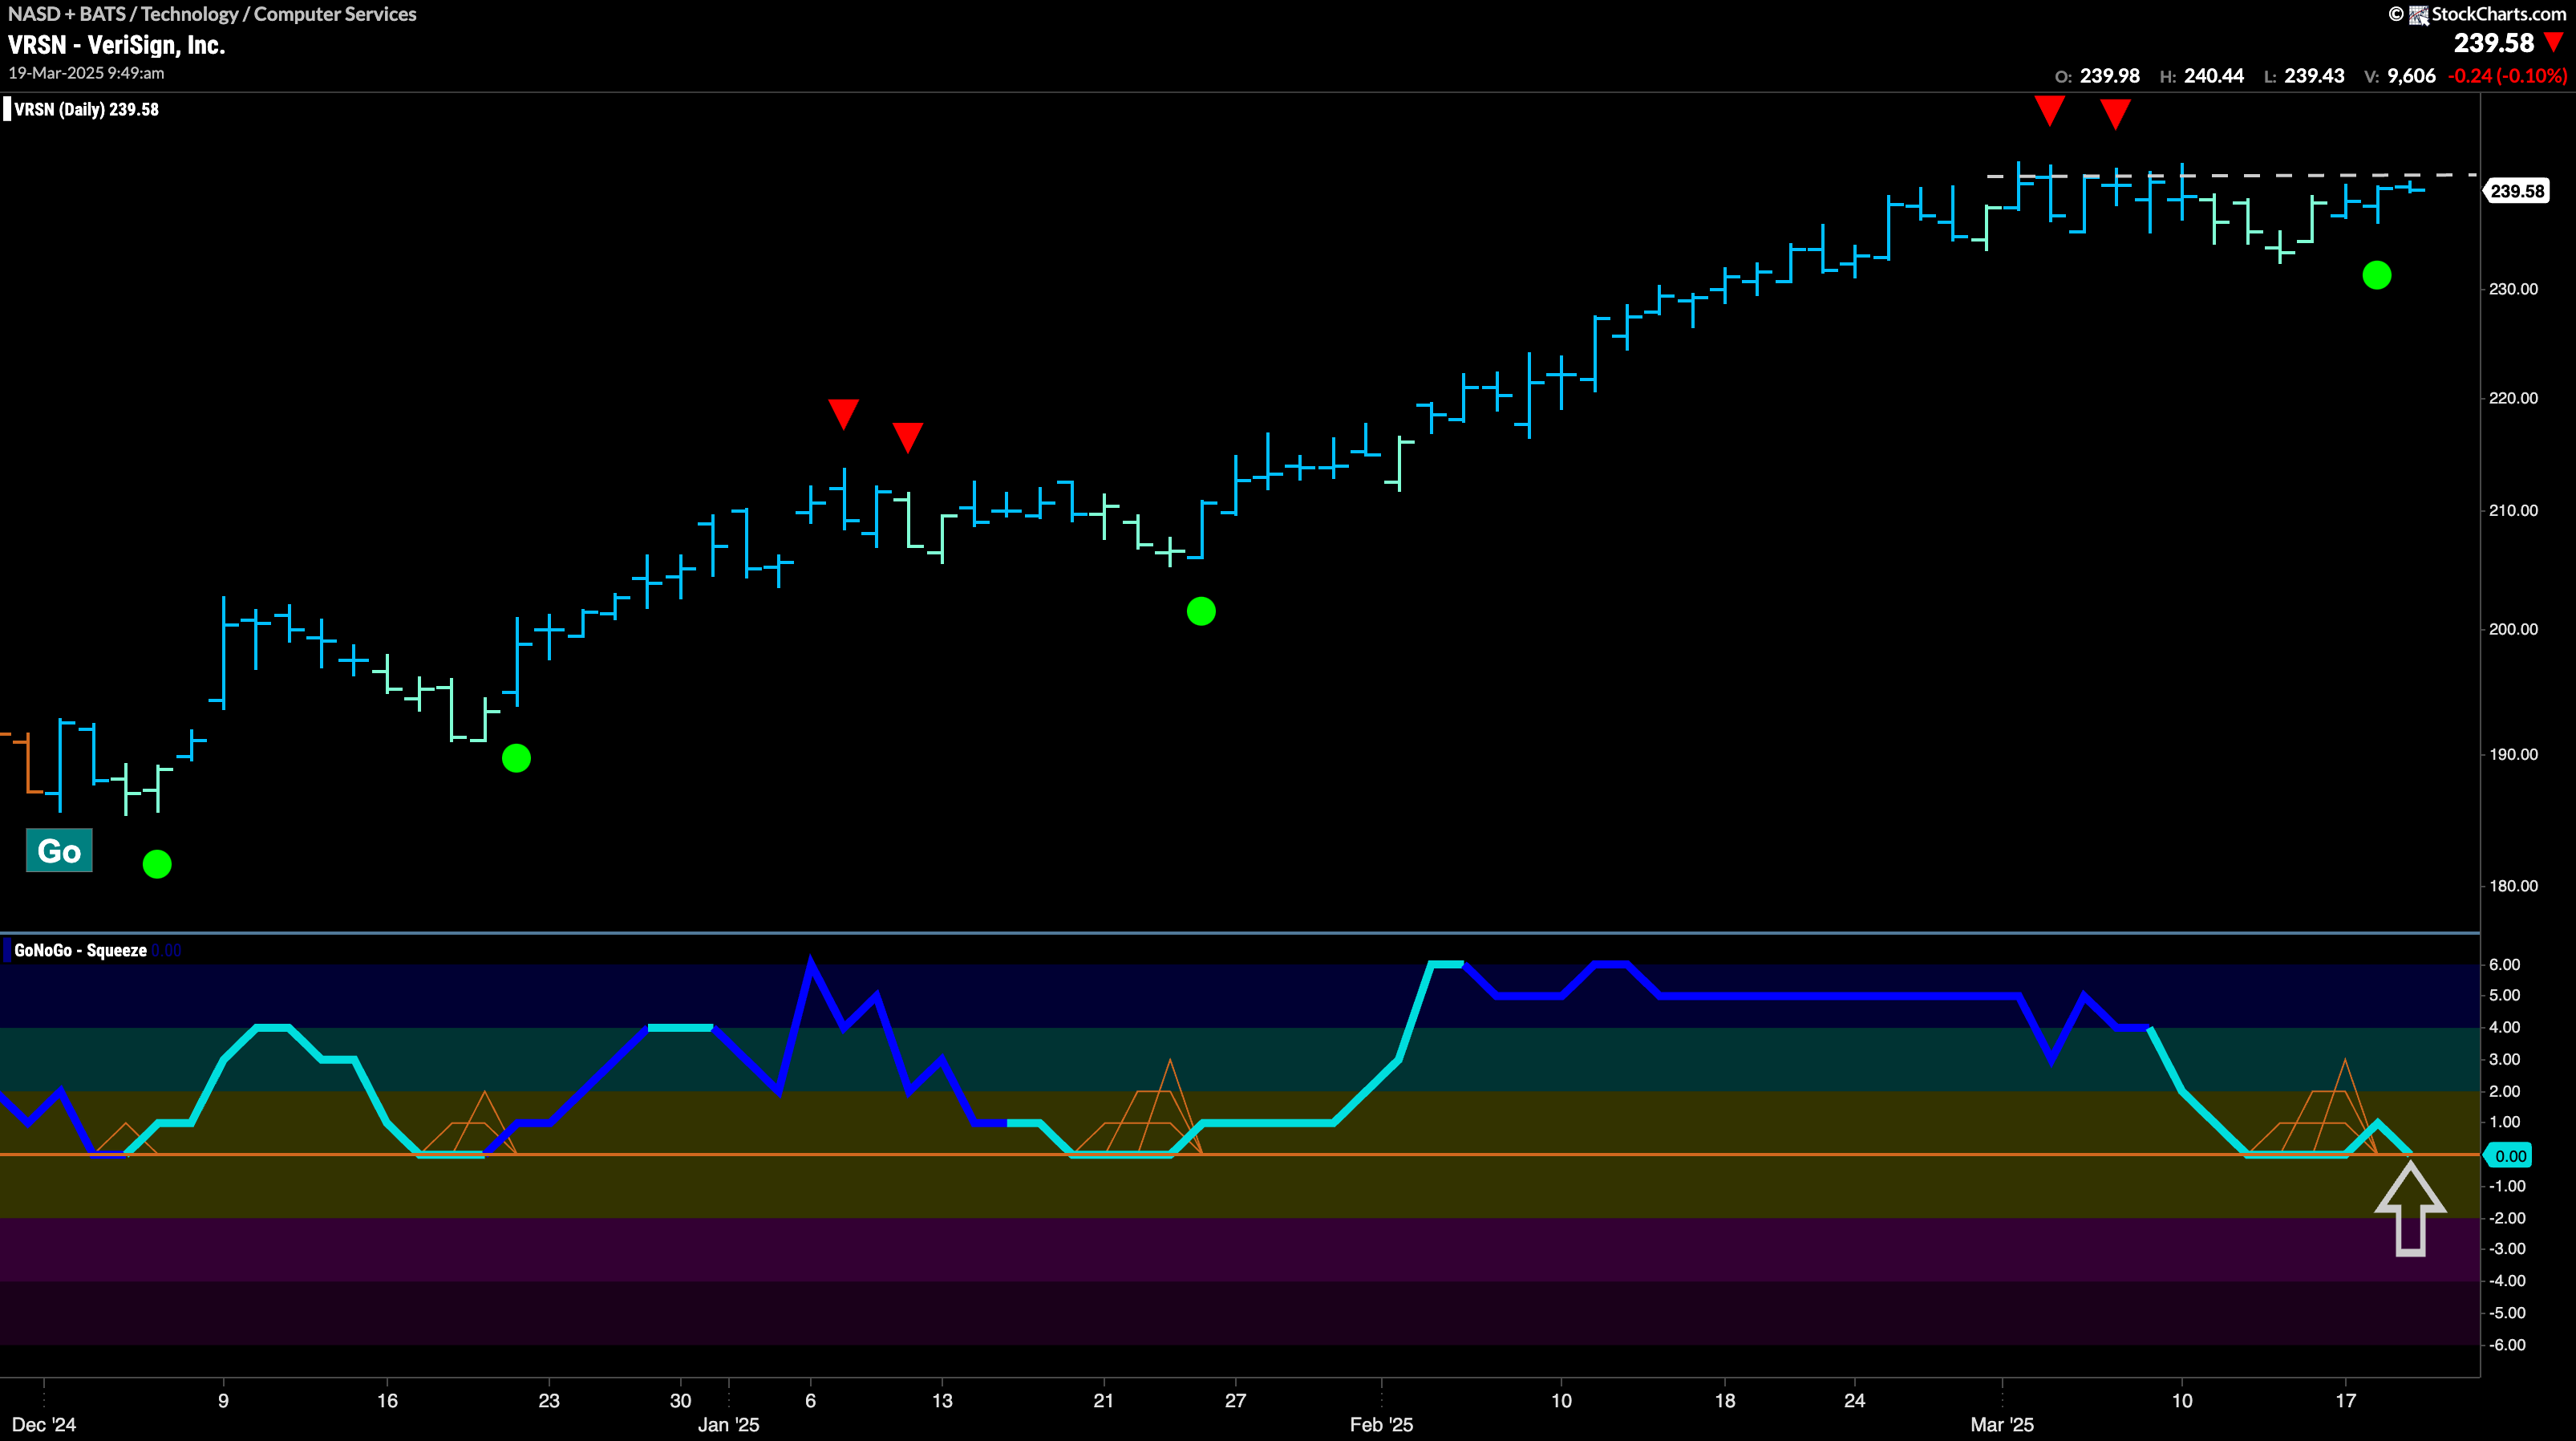Viewport: 2576px width, 1441px height.
Task: Click the 200.00 price axis label
Action: (2513, 630)
